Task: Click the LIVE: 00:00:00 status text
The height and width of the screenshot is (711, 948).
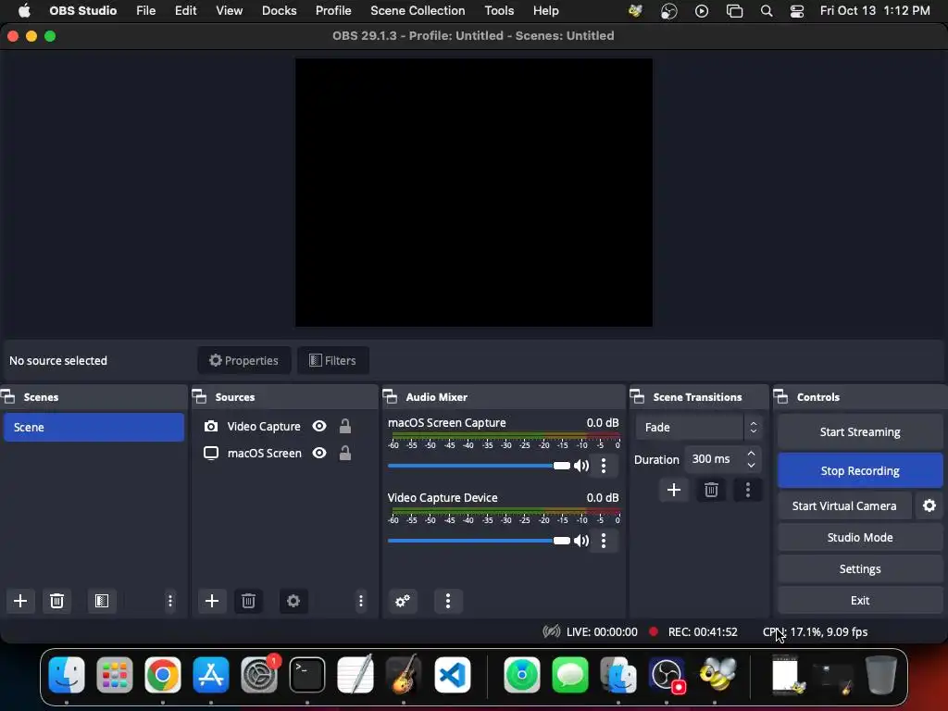Action: coord(602,631)
